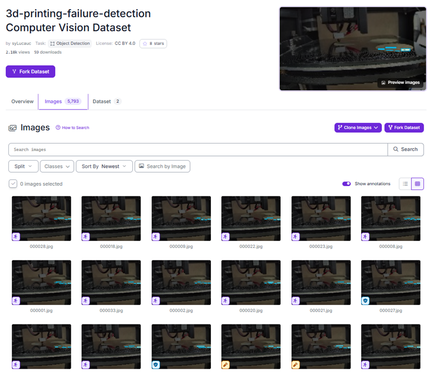Click the top-left Fork Dataset button
This screenshot has height=372, width=430.
click(30, 71)
